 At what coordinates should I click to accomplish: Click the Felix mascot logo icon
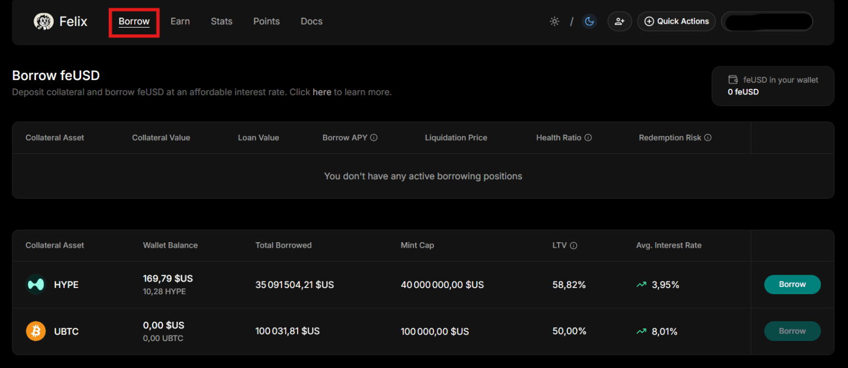(x=43, y=21)
